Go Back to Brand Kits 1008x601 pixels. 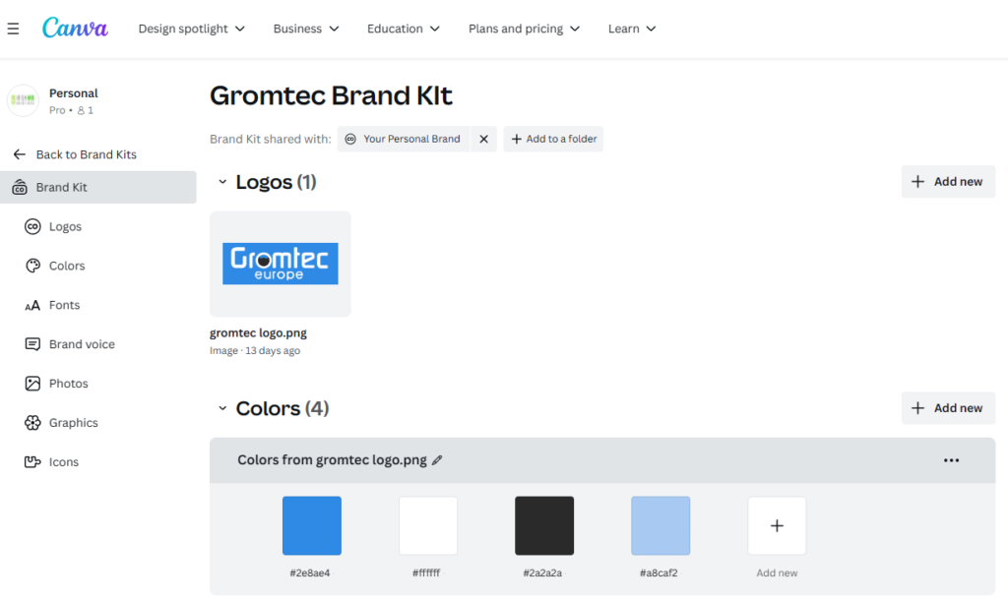75,154
